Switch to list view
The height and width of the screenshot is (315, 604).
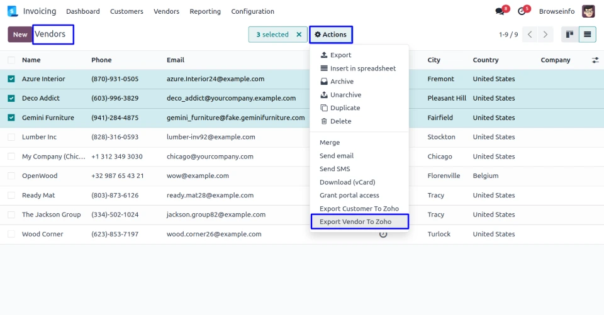(x=587, y=35)
